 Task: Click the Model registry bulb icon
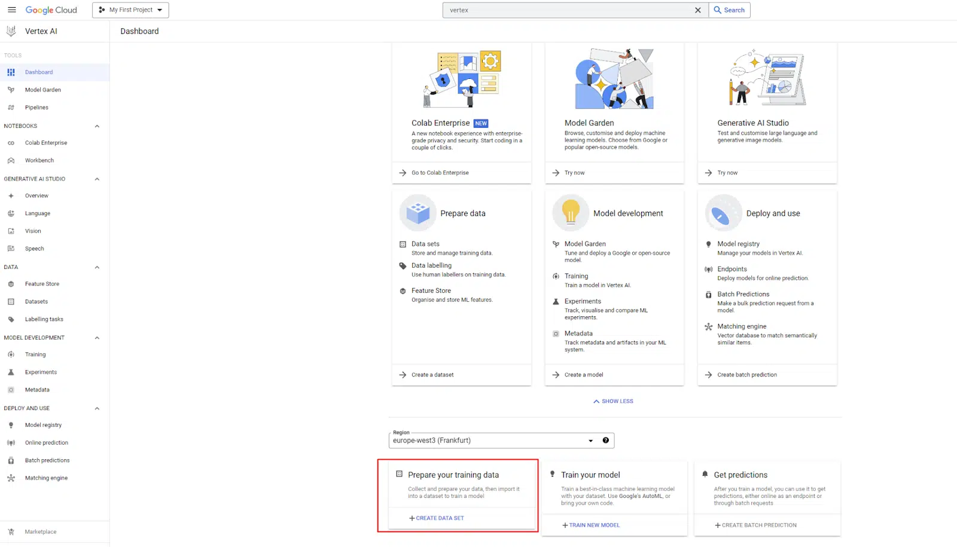point(11,425)
